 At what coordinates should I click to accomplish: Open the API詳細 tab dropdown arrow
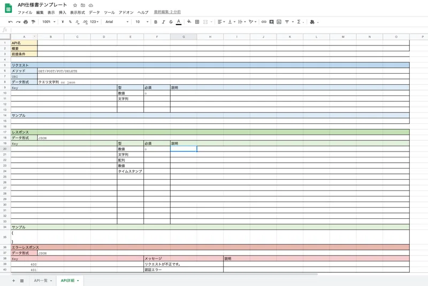(78, 281)
